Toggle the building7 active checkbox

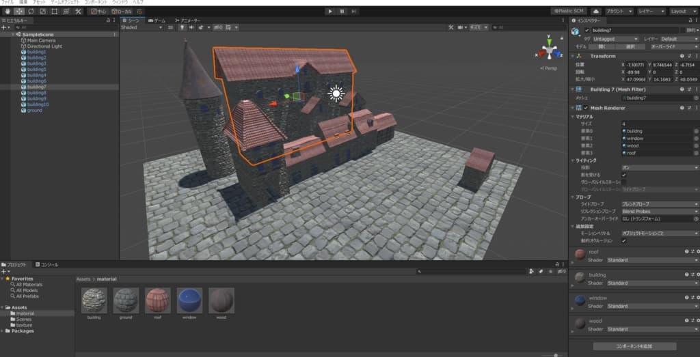pyautogui.click(x=587, y=30)
